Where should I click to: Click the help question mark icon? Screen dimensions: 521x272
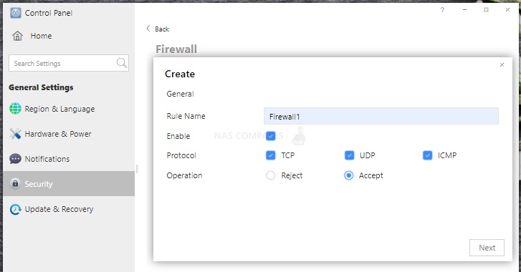[442, 10]
